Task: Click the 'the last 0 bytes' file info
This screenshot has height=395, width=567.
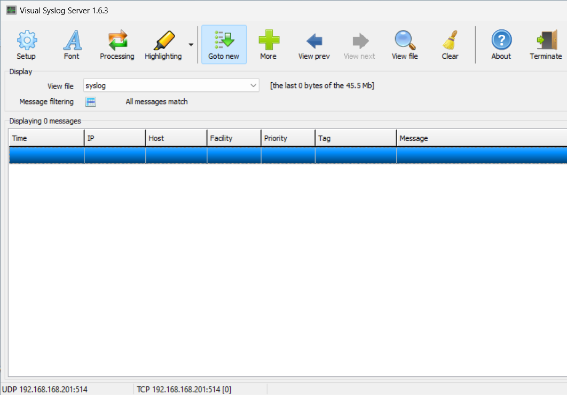Action: tap(322, 85)
